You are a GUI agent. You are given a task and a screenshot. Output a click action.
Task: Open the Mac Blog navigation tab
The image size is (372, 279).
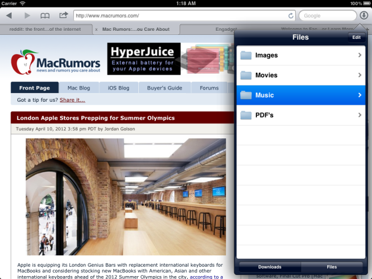(x=79, y=88)
